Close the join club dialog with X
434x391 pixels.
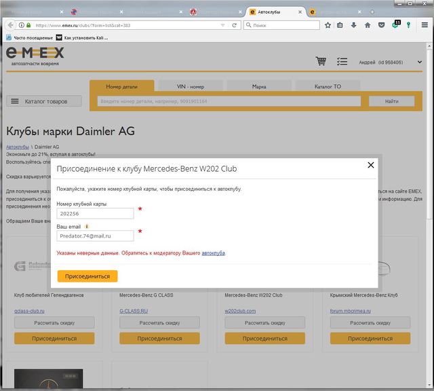click(x=371, y=165)
